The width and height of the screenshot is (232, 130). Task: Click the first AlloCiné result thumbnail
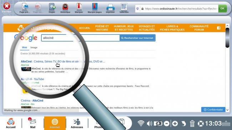pyautogui.click(x=26, y=69)
